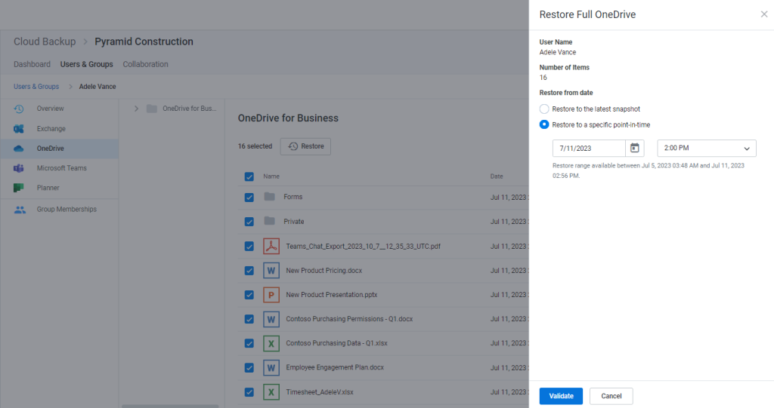774x408 pixels.
Task: Select Overview in the sidebar
Action: coord(59,109)
